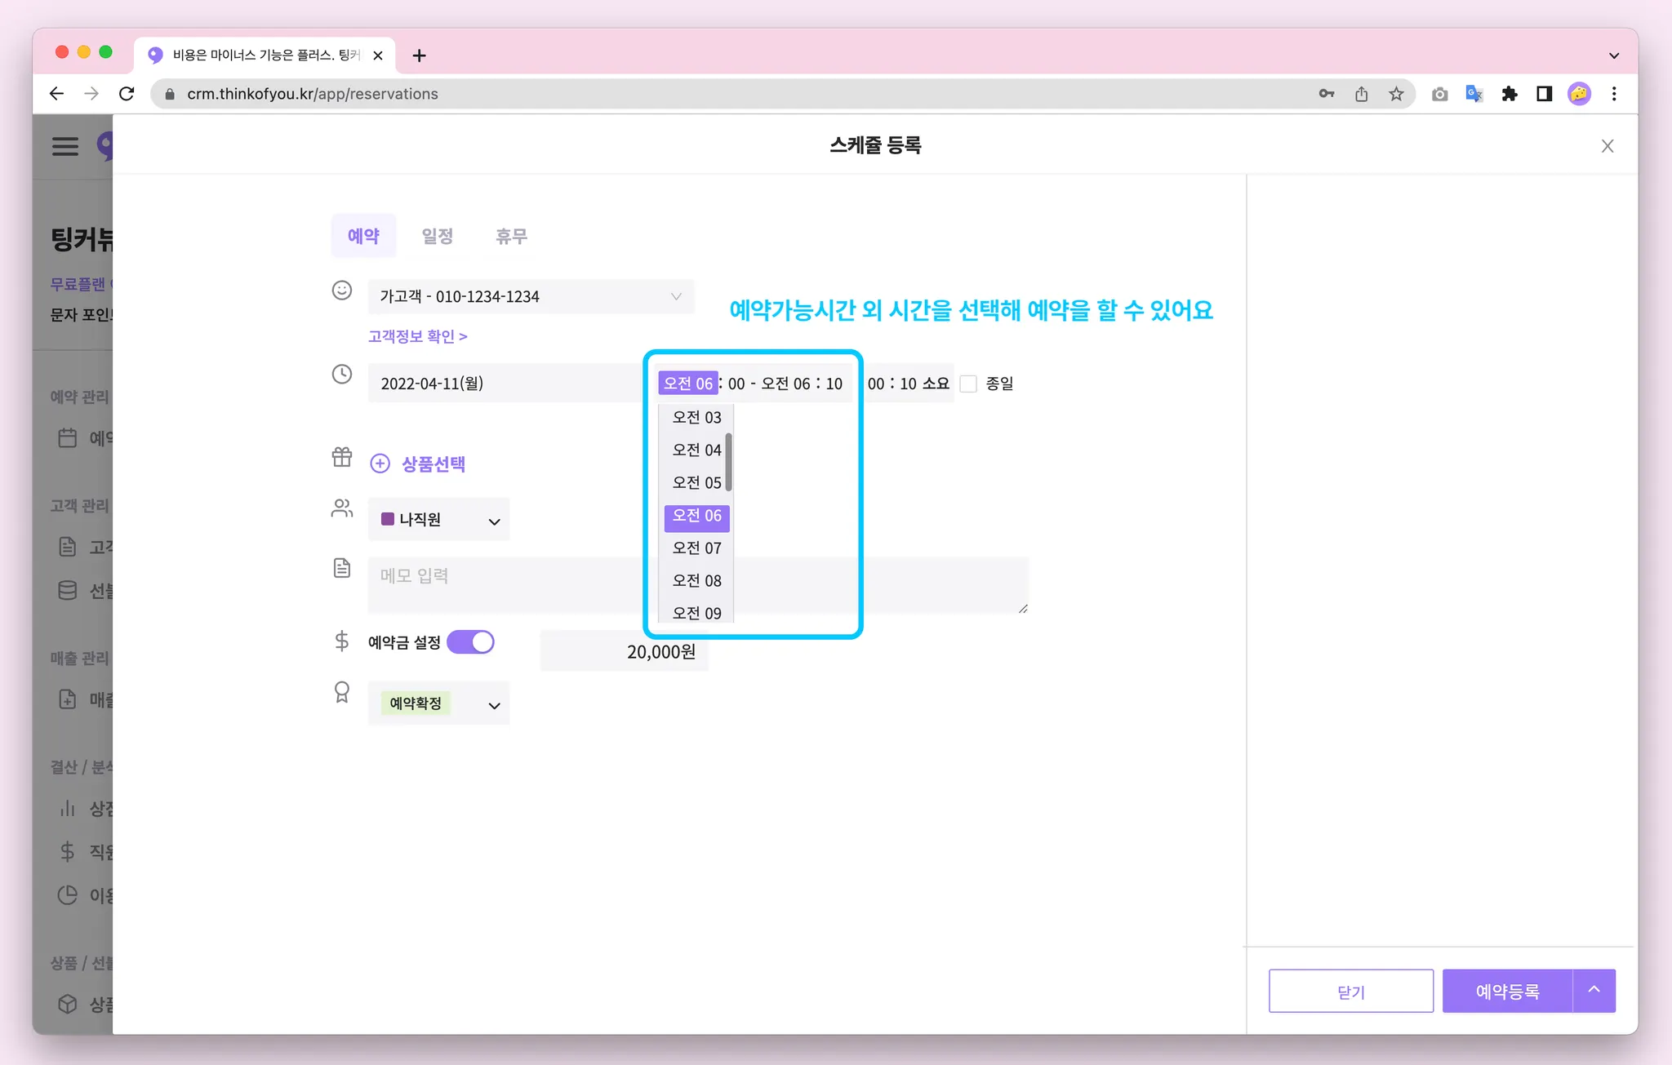The width and height of the screenshot is (1672, 1065).
Task: Expand the arrow next to 예약등록
Action: 1594,990
